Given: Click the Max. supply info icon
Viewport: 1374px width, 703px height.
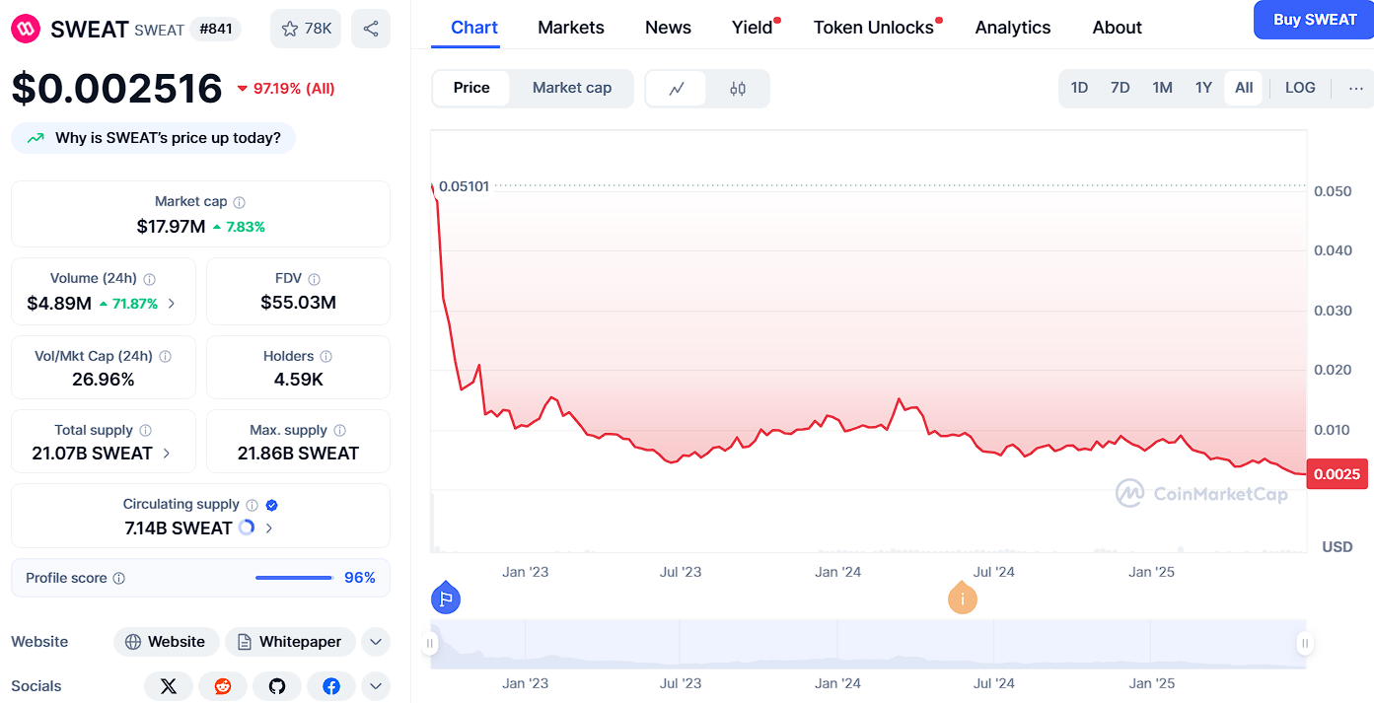Looking at the screenshot, I should [340, 431].
